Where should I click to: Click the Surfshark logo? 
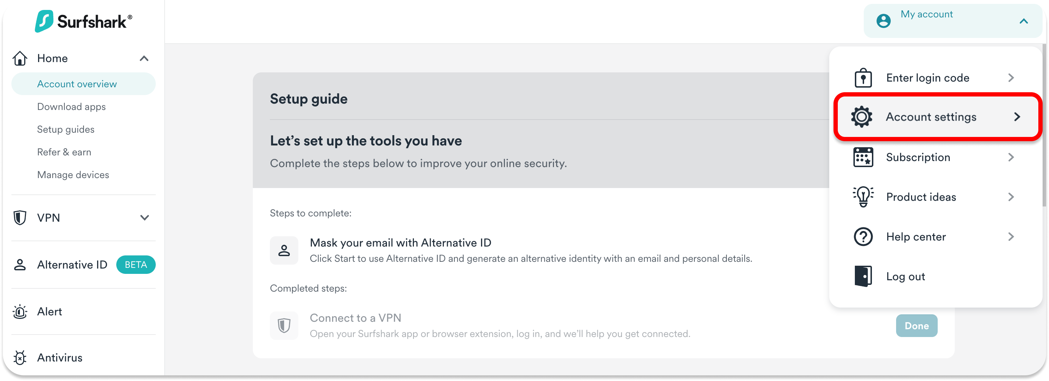coord(84,21)
